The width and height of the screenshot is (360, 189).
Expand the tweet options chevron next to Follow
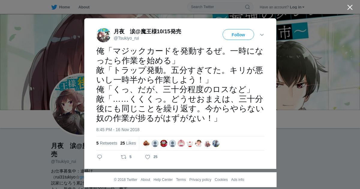tap(262, 35)
